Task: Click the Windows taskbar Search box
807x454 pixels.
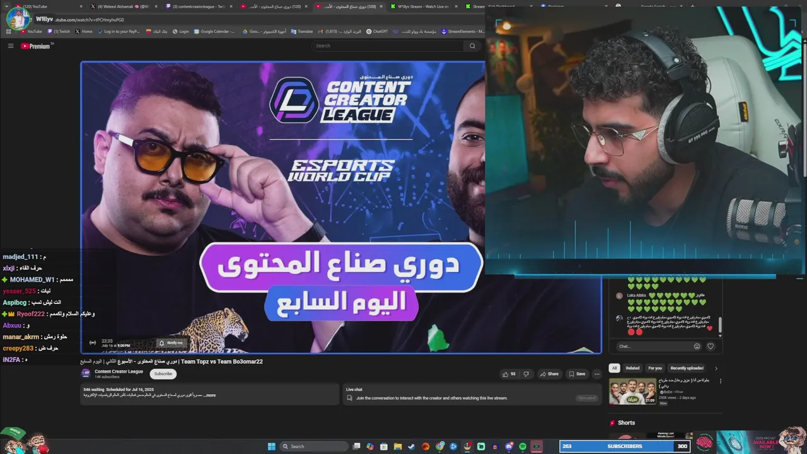Action: click(314, 446)
